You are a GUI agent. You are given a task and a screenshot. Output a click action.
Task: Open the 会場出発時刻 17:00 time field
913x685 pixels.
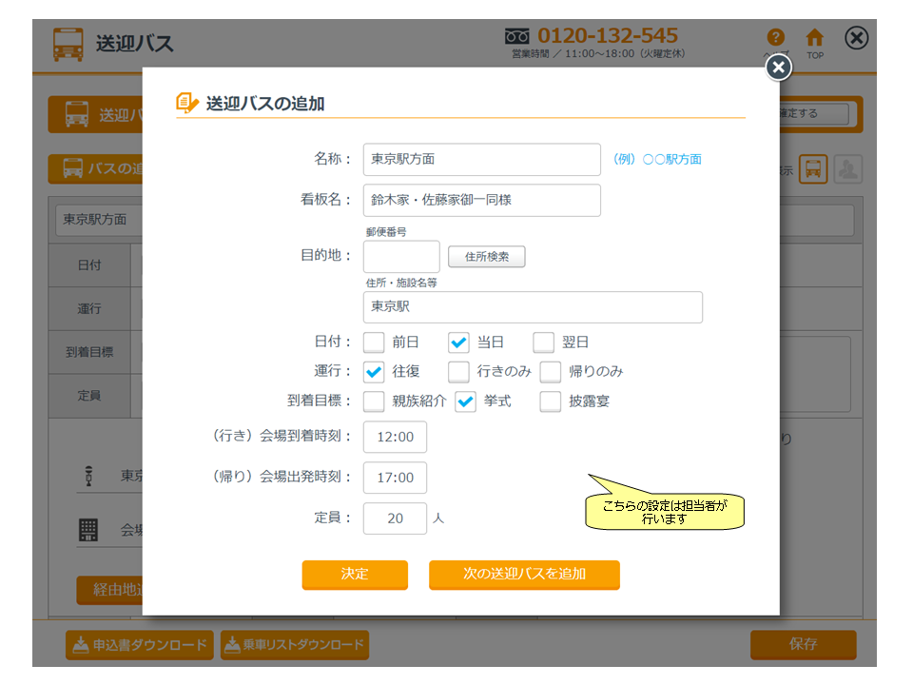(x=395, y=478)
